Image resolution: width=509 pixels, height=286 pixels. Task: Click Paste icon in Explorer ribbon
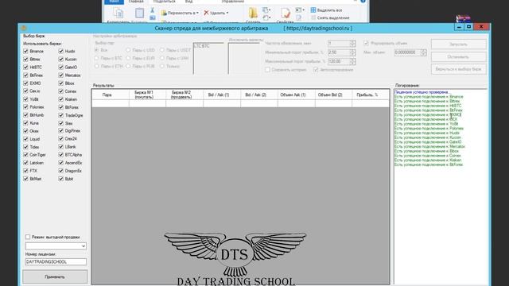tap(139, 14)
